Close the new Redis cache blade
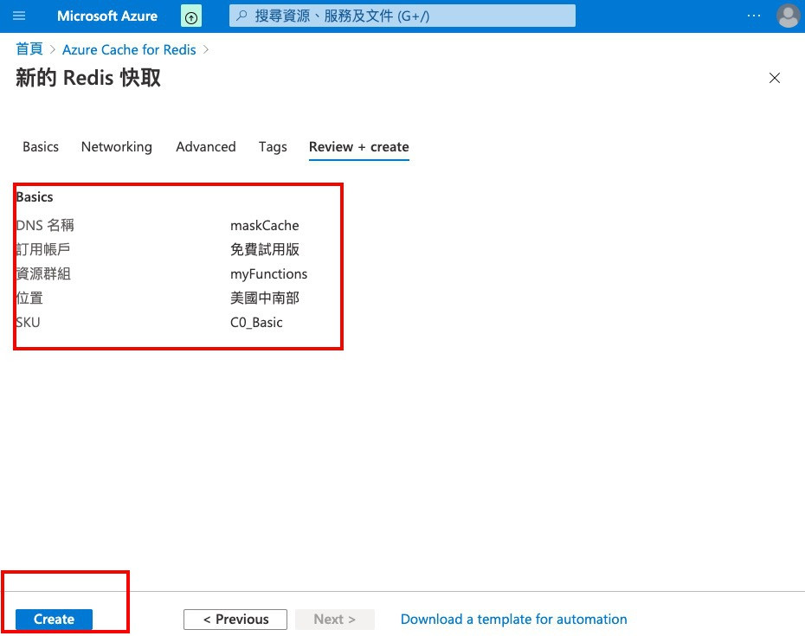 pos(774,78)
